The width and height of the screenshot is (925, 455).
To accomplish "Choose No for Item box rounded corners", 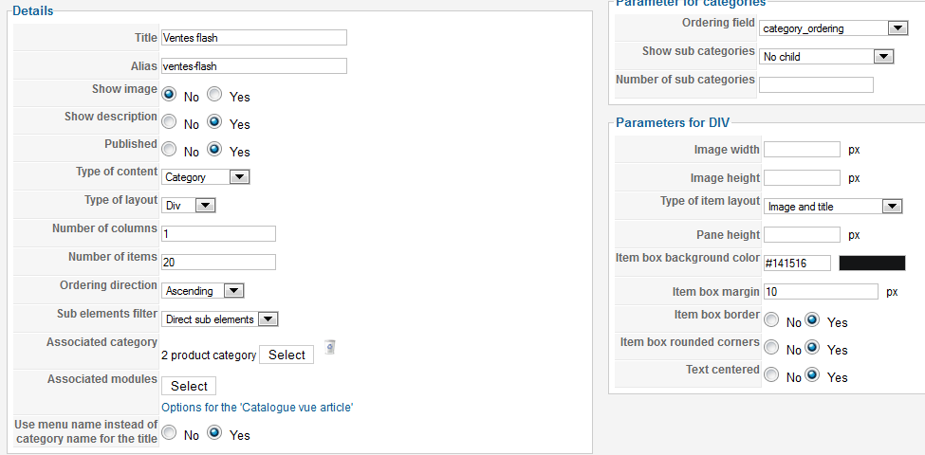I will click(x=771, y=348).
